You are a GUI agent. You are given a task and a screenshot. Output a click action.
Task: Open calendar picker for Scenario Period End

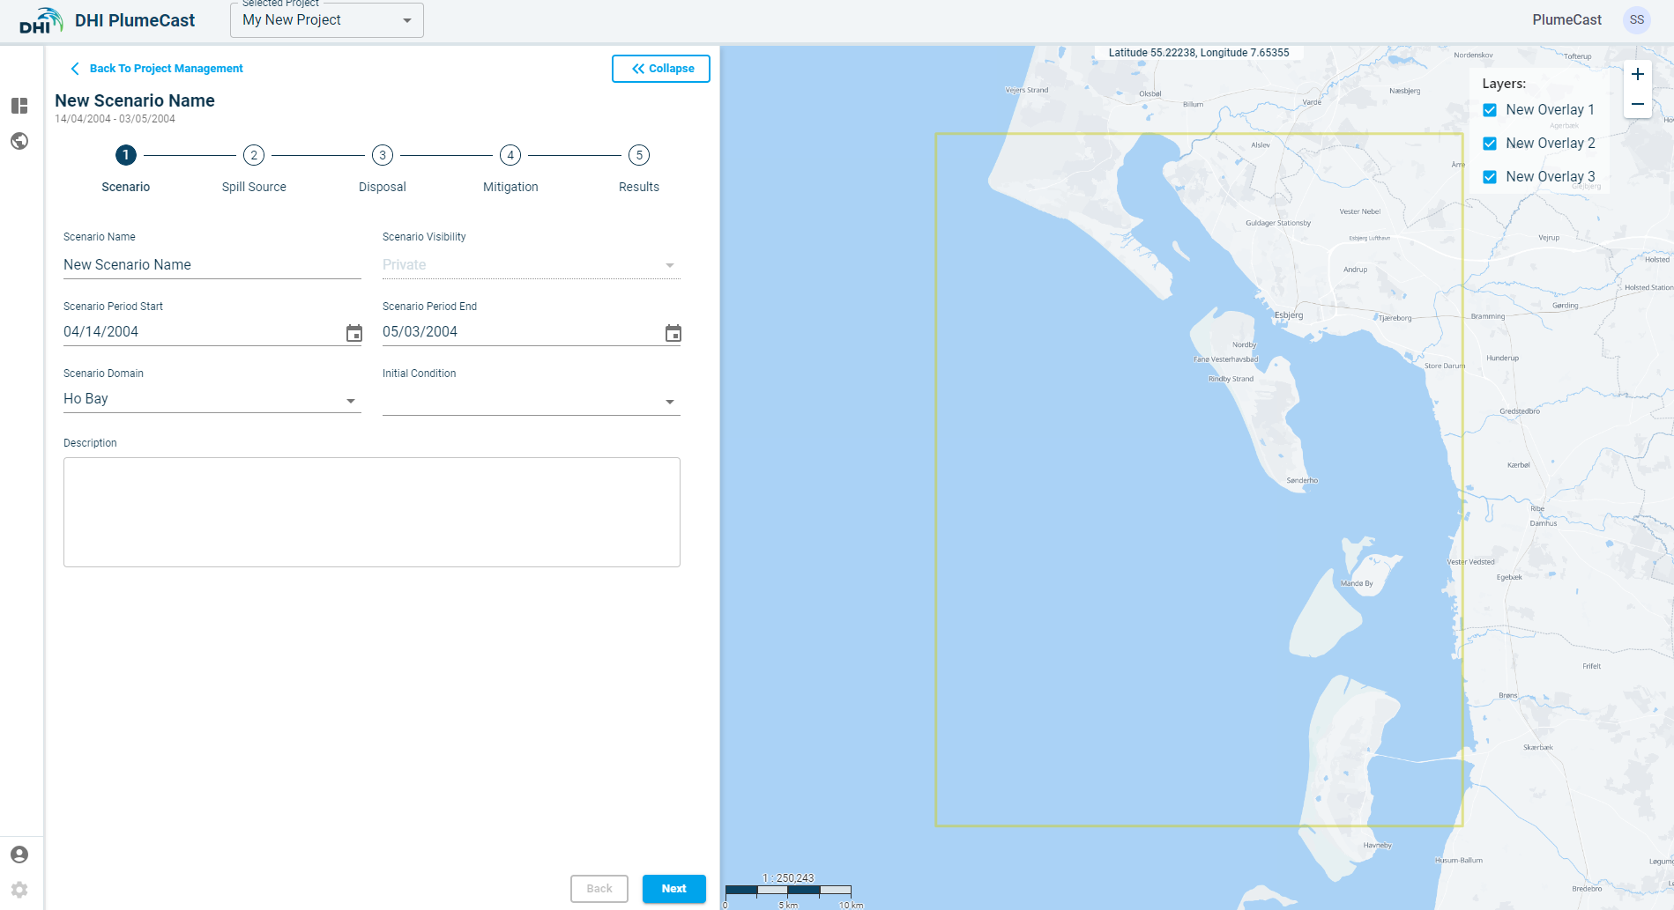click(x=673, y=333)
